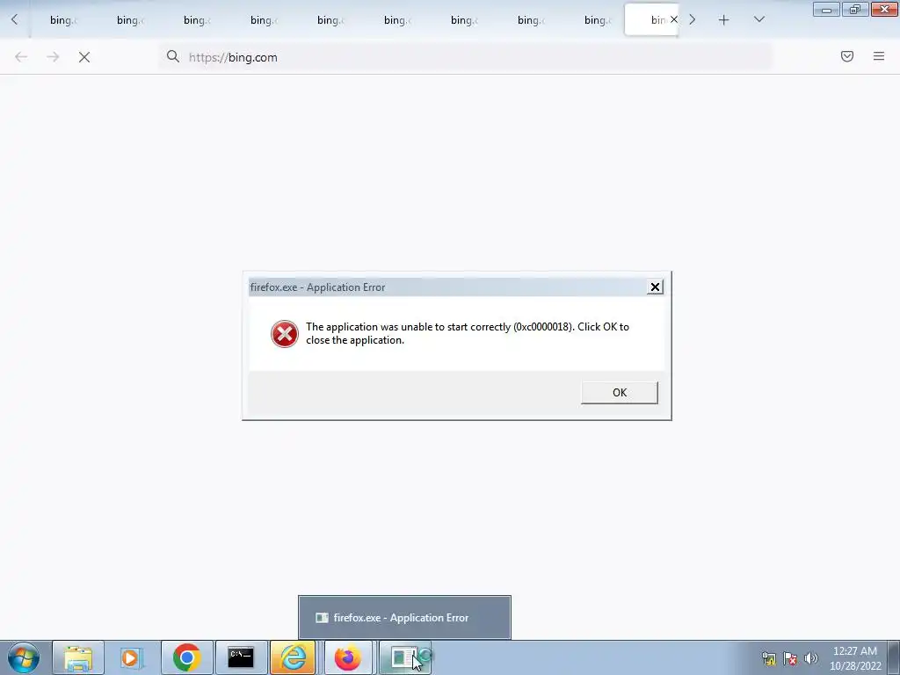Click the Application Error taskbar button
This screenshot has height=675, width=900.
405,657
